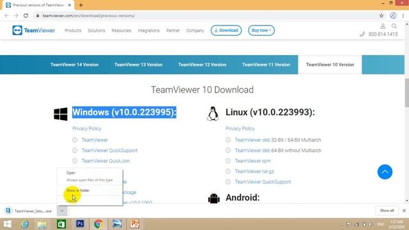
Task: Download the TeamViewer QuickSupport Windows link
Action: click(x=109, y=151)
